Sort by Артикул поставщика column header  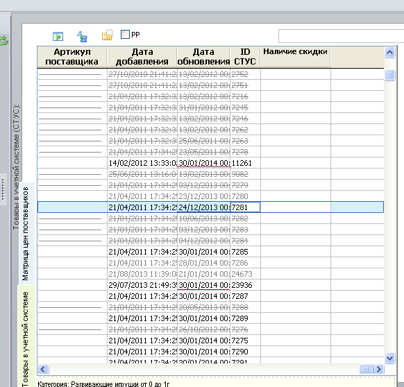tap(72, 57)
